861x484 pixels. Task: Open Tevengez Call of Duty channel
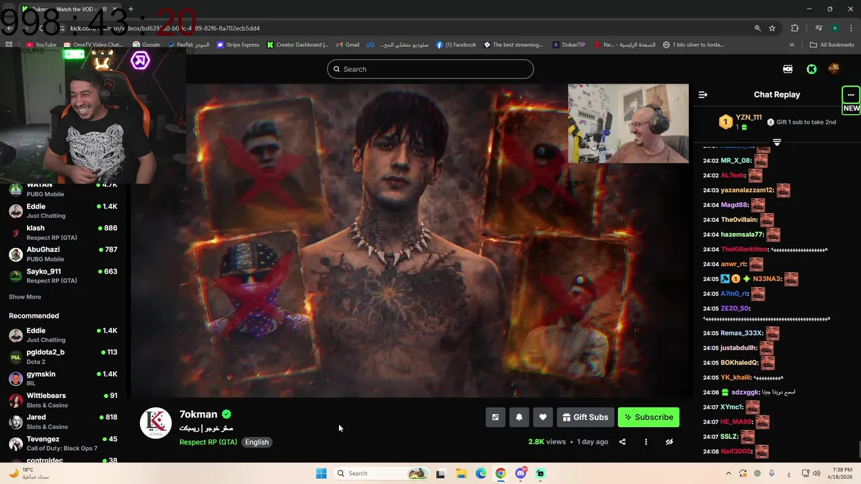pos(63,443)
